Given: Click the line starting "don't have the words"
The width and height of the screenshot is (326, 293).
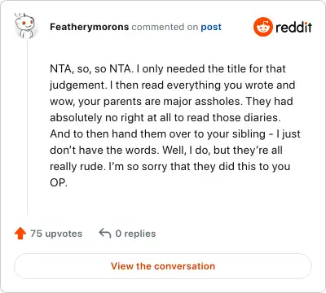Looking at the screenshot, I should [166, 151].
